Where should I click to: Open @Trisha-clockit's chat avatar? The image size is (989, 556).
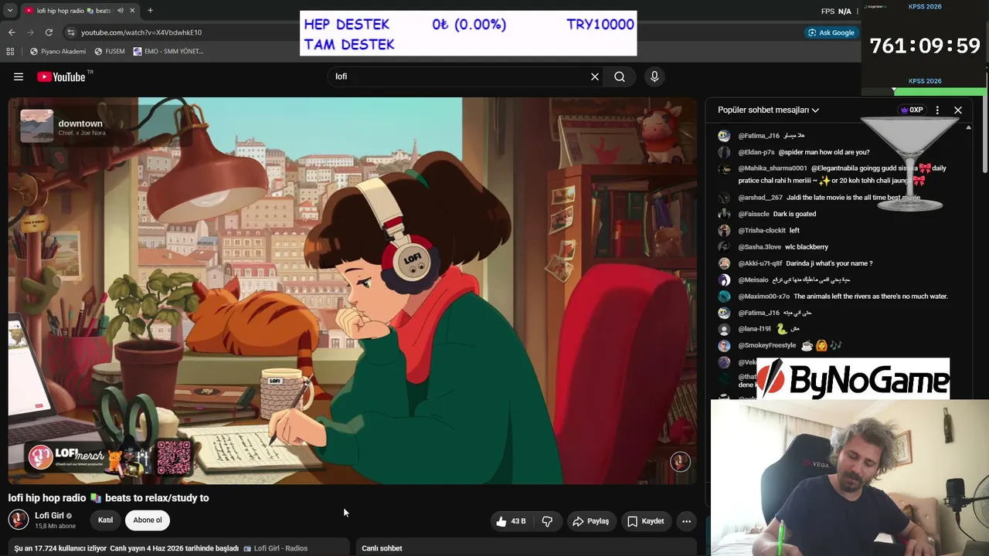click(x=724, y=230)
